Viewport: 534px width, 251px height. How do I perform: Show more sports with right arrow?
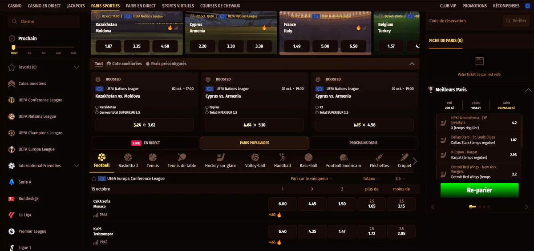pos(415,161)
